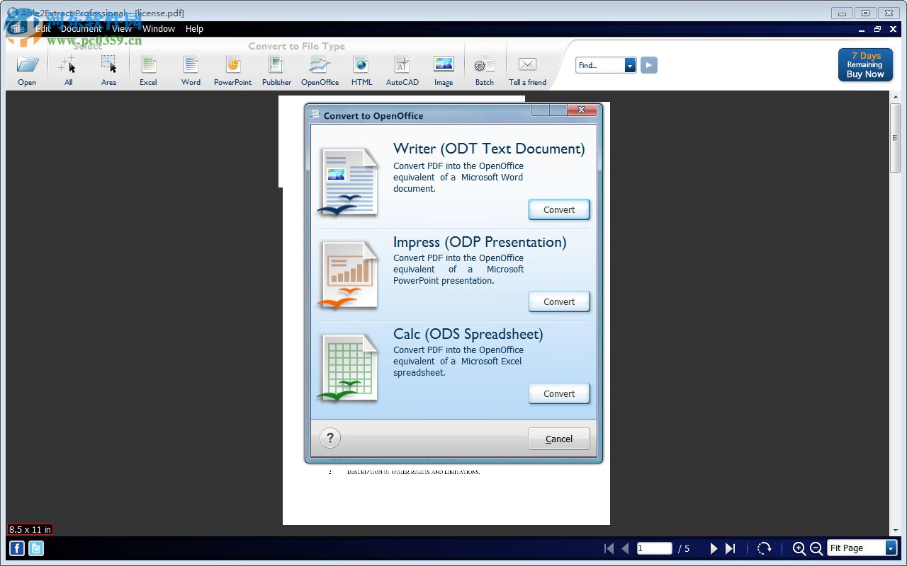This screenshot has width=907, height=566.
Task: Open the Help menu
Action: tap(194, 29)
